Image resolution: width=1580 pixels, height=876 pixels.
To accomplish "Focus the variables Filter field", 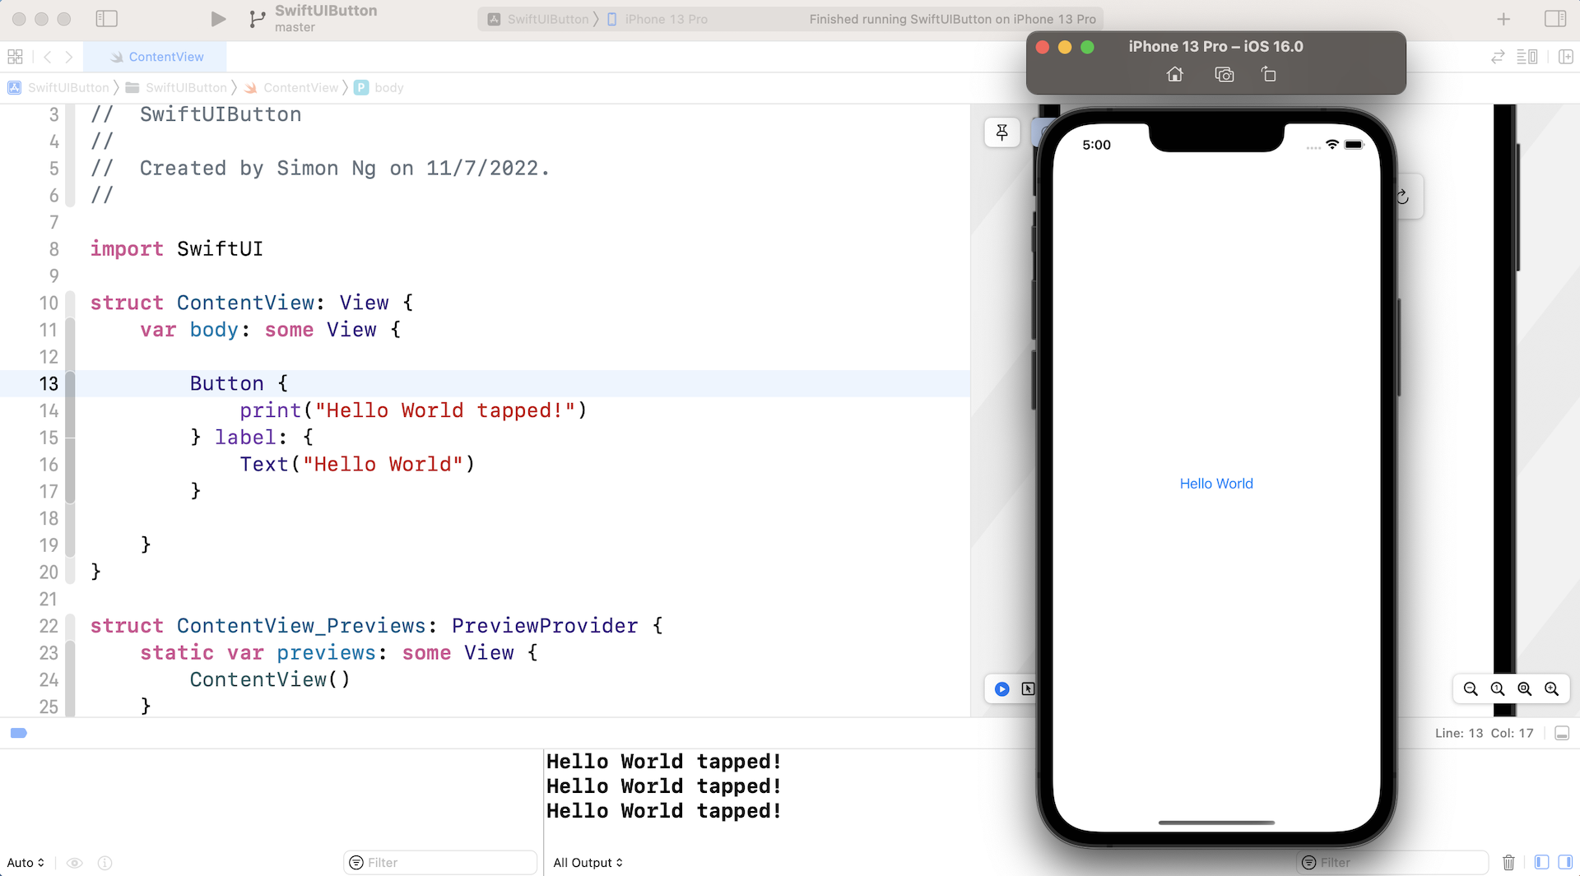I will coord(440,863).
